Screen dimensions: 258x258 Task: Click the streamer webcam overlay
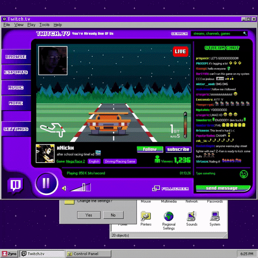[53, 61]
